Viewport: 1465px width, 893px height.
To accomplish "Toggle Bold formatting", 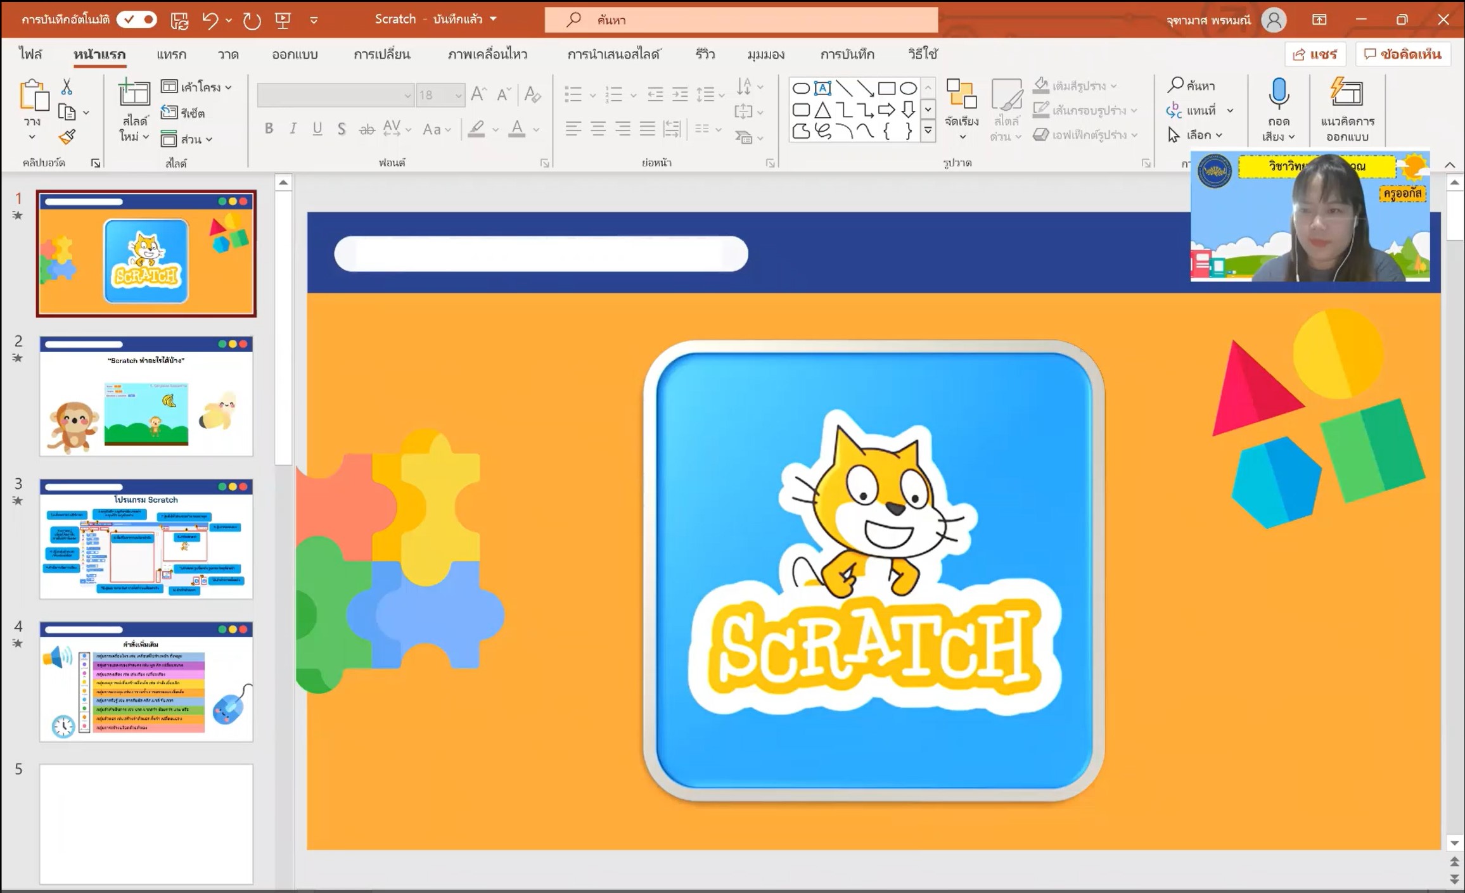I will 269,129.
